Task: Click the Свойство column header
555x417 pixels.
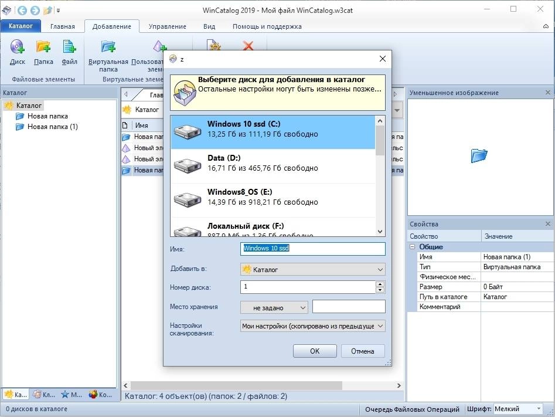Action: click(444, 236)
